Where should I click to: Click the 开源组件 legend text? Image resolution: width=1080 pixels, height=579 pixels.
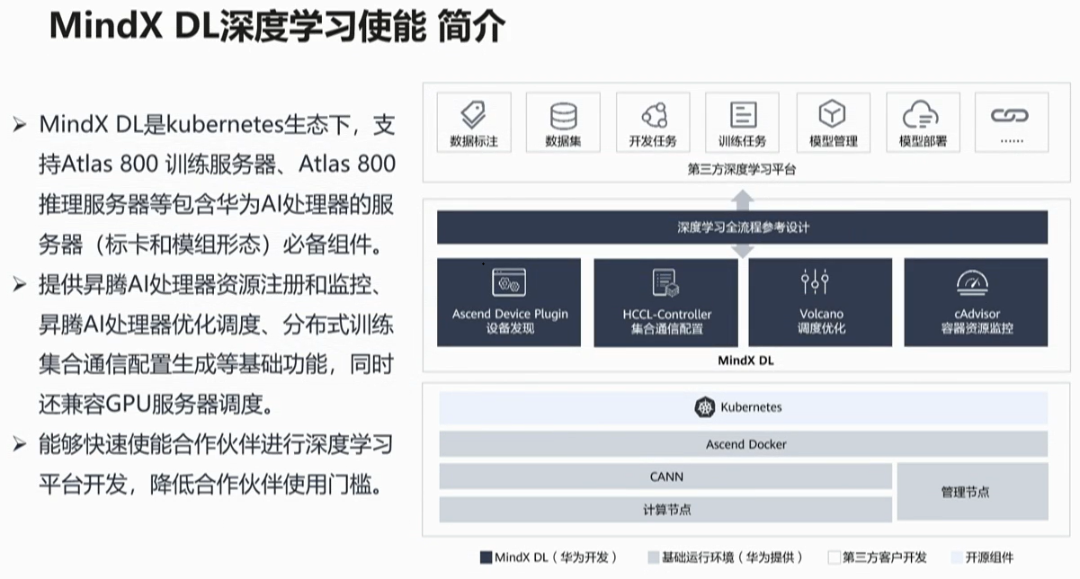(x=989, y=557)
